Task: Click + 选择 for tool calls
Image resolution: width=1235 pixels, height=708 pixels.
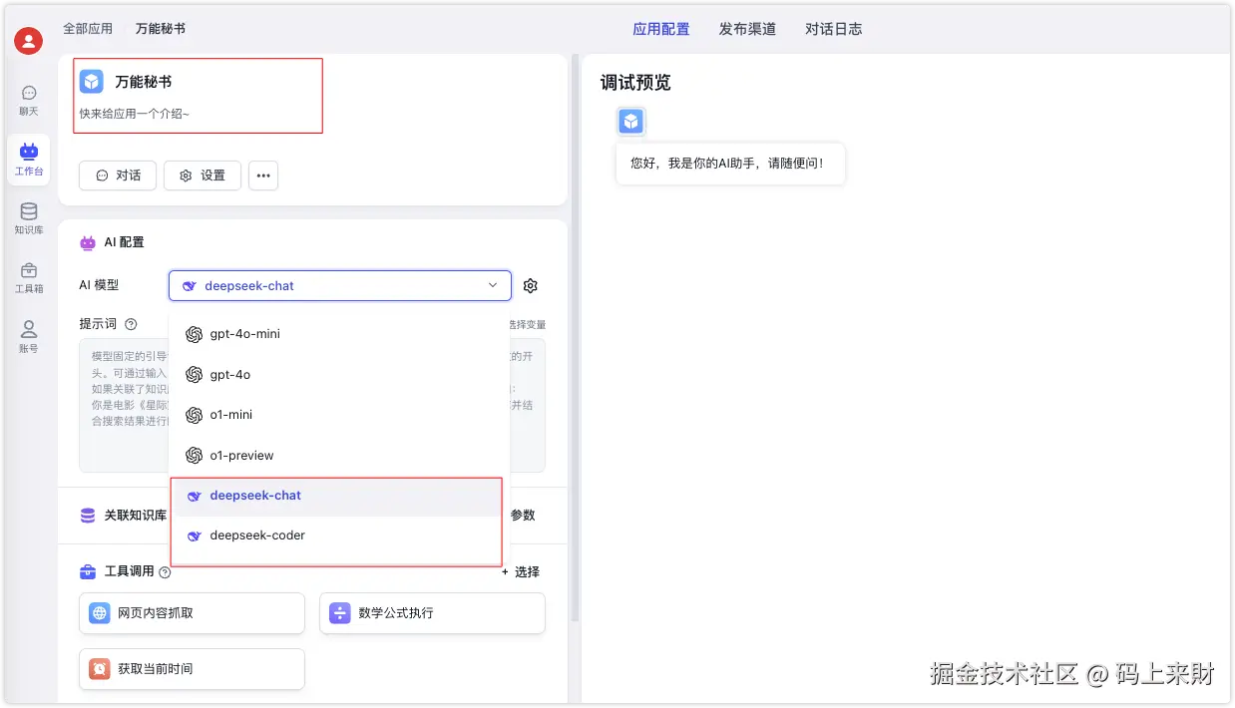Action: pyautogui.click(x=521, y=571)
